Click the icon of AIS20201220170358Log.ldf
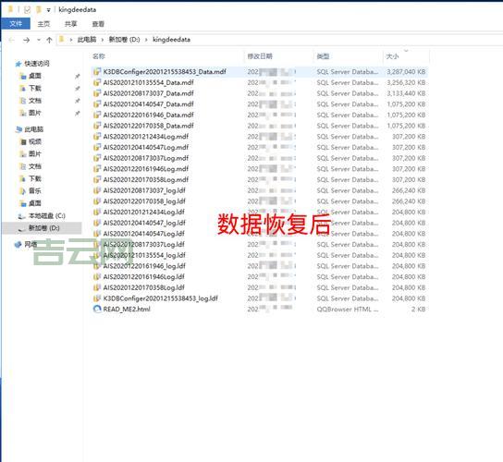Image resolution: width=503 pixels, height=462 pixels. 97,287
